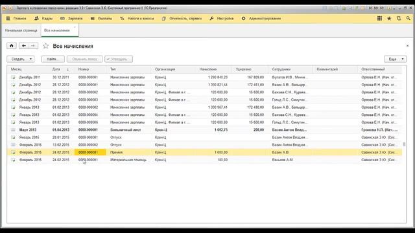The height and width of the screenshot is (233, 415).
Task: Click document icon of Март 2013 row
Action: tap(13, 129)
